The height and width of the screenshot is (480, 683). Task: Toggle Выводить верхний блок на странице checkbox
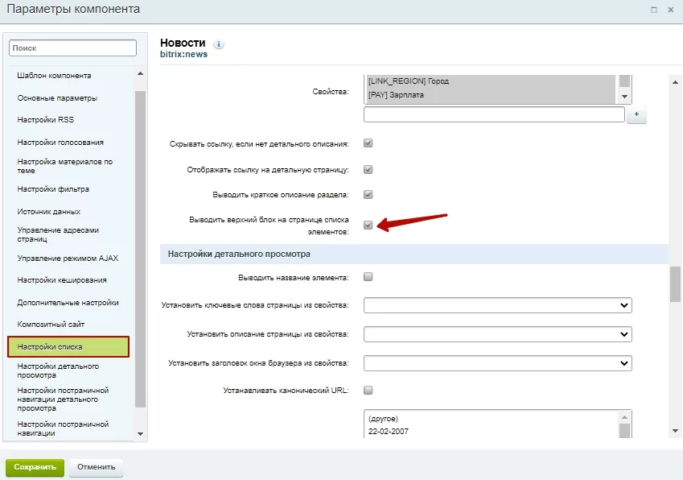pos(368,225)
